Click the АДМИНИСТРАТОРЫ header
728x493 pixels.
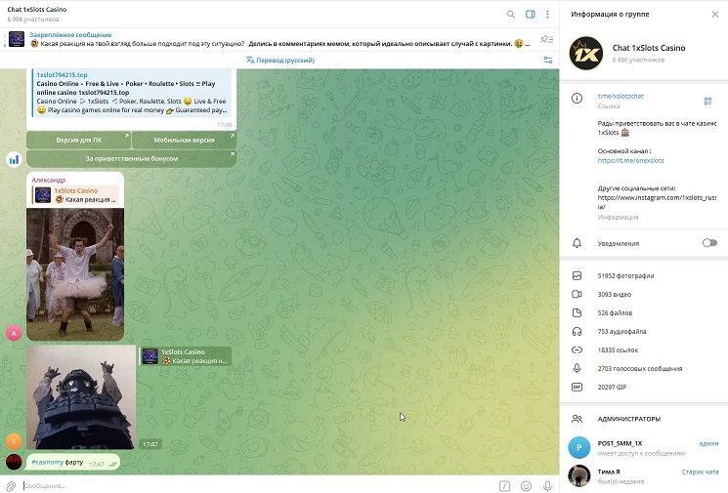628,419
